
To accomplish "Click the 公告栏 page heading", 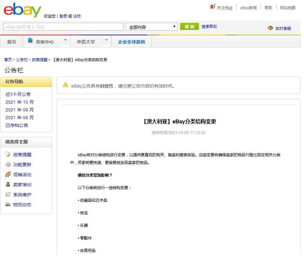I will click(x=14, y=70).
